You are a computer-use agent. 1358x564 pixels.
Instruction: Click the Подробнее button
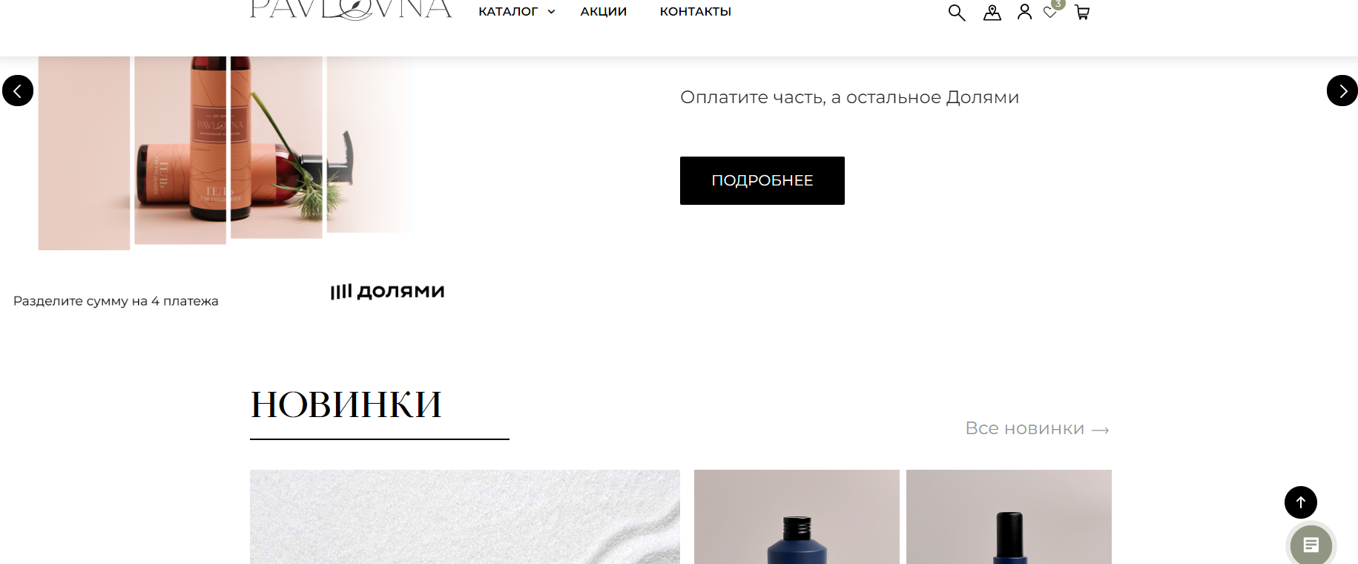762,180
